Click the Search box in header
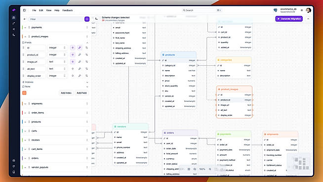 pyautogui.click(x=202, y=10)
